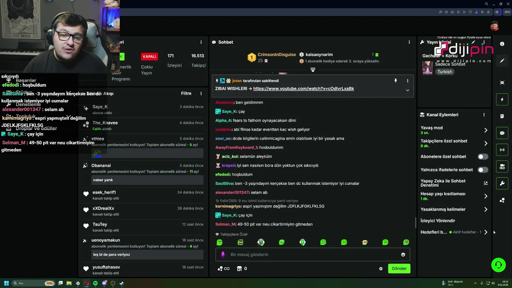Open File Explorer from the taskbar
This screenshot has height=288, width=512.
[x=69, y=283]
